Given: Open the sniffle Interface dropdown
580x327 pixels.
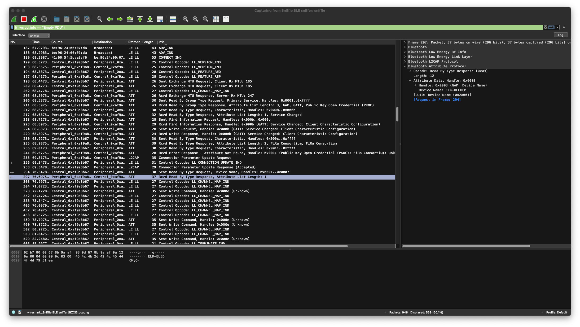Looking at the screenshot, I should [39, 36].
